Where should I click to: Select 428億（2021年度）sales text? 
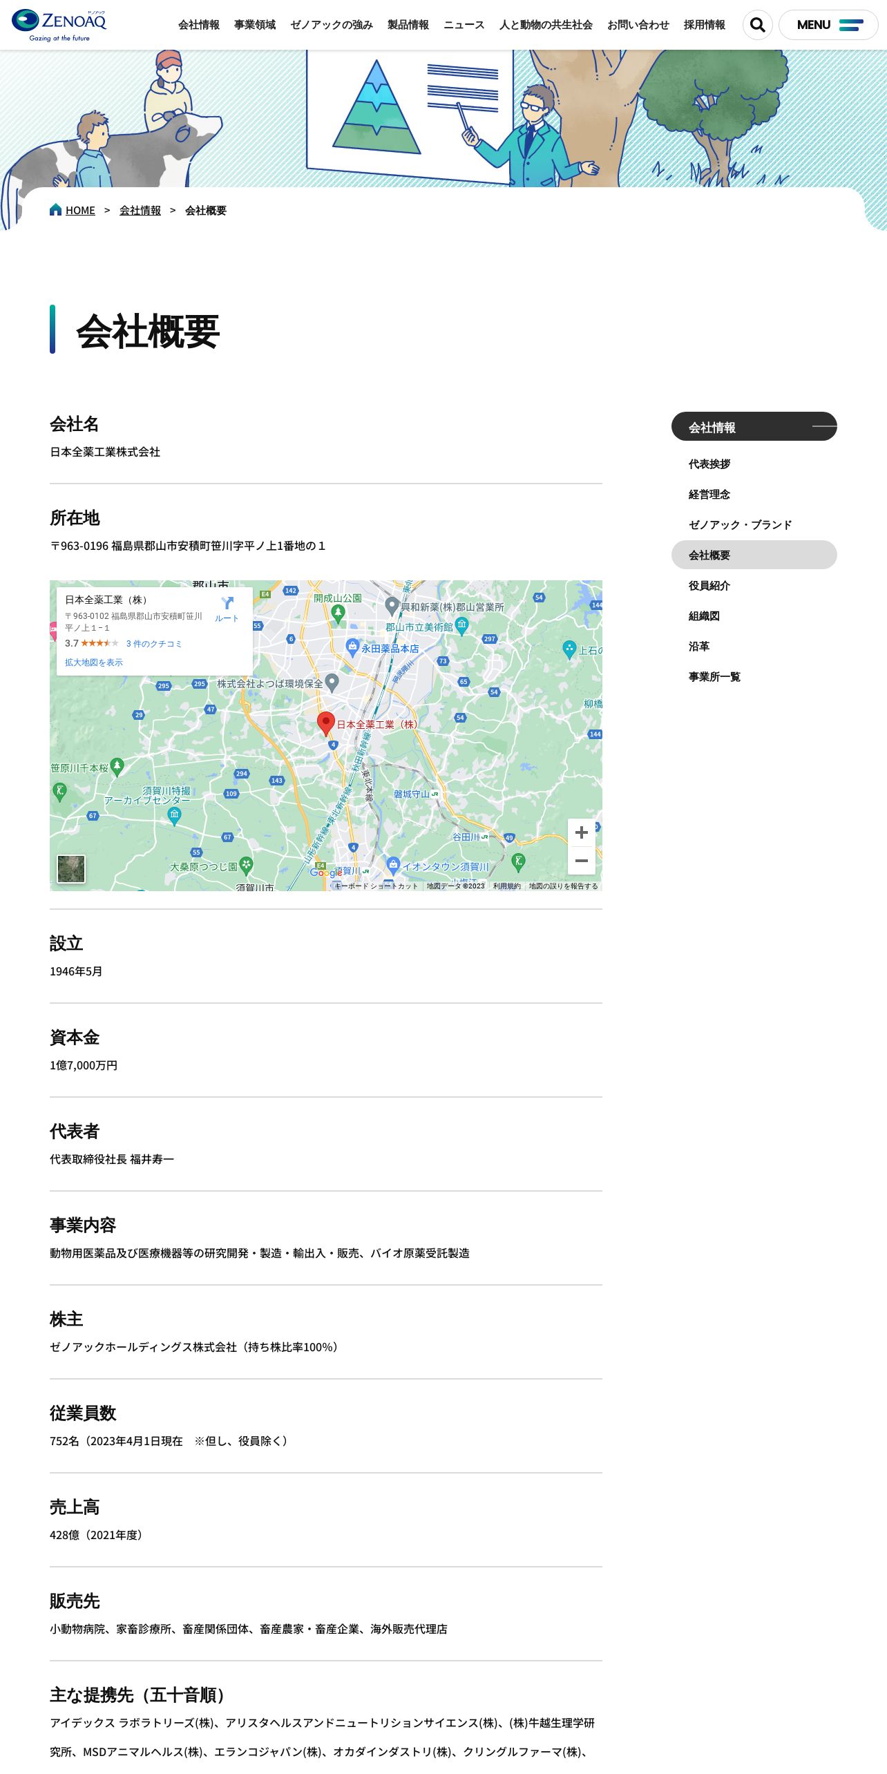click(97, 1535)
